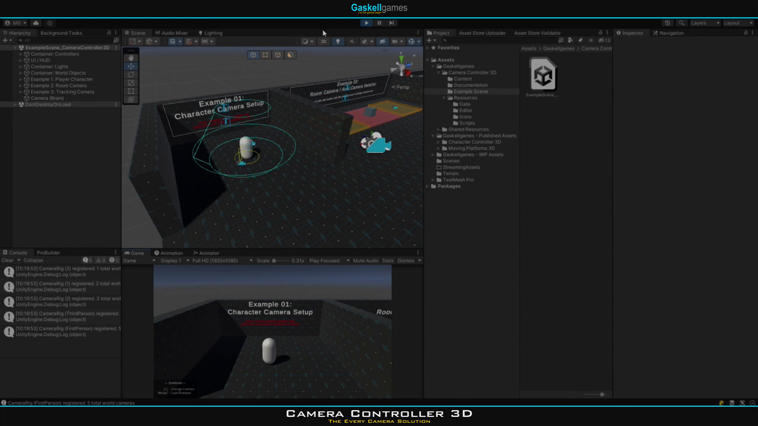Expand Example 1: Player Character in Hierarchy
This screenshot has width=758, height=426.
coord(21,79)
